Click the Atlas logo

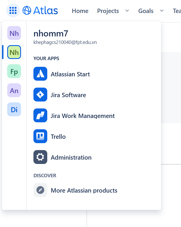click(x=40, y=10)
